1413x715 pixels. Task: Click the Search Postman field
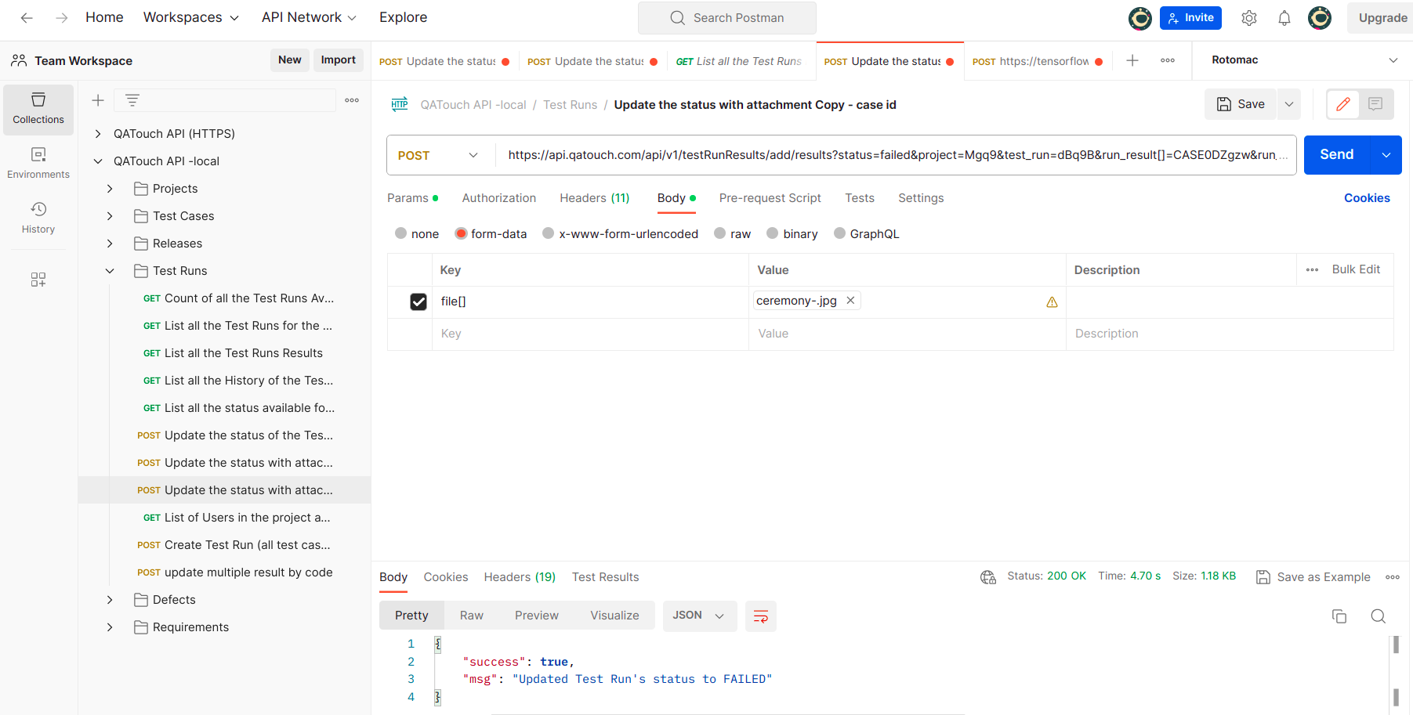[x=727, y=18]
